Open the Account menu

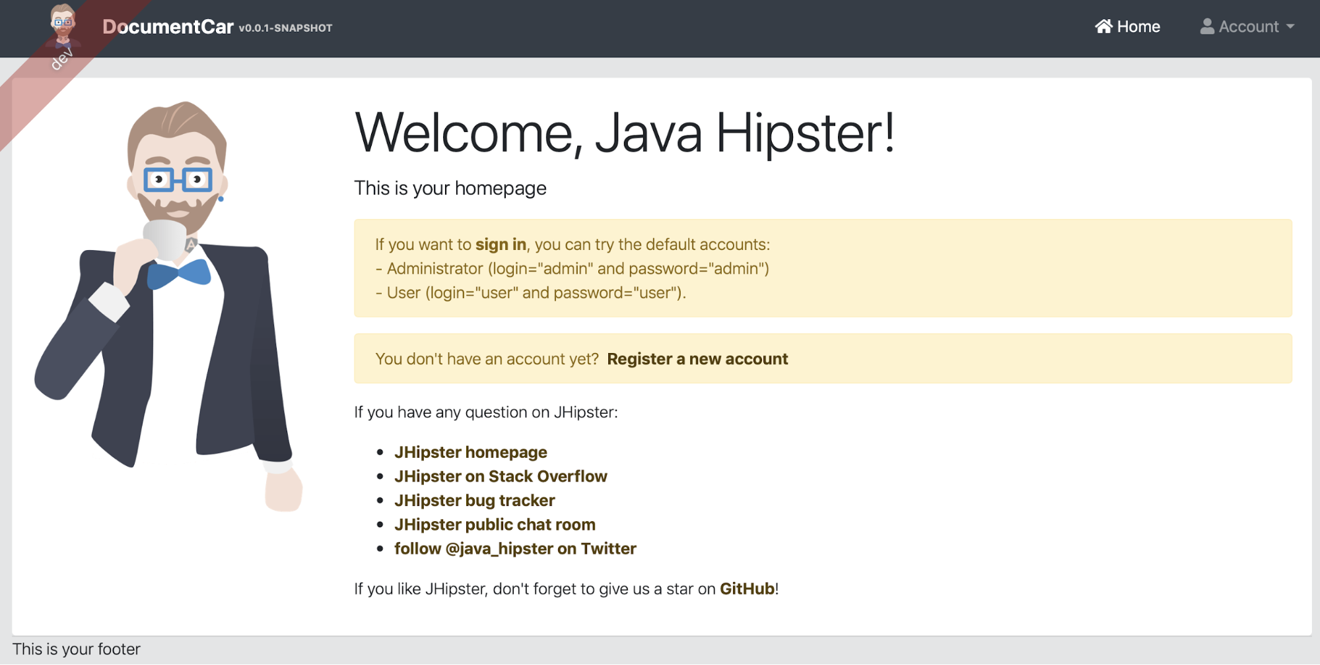1247,26
